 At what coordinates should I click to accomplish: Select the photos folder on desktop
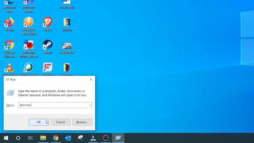click(67, 24)
